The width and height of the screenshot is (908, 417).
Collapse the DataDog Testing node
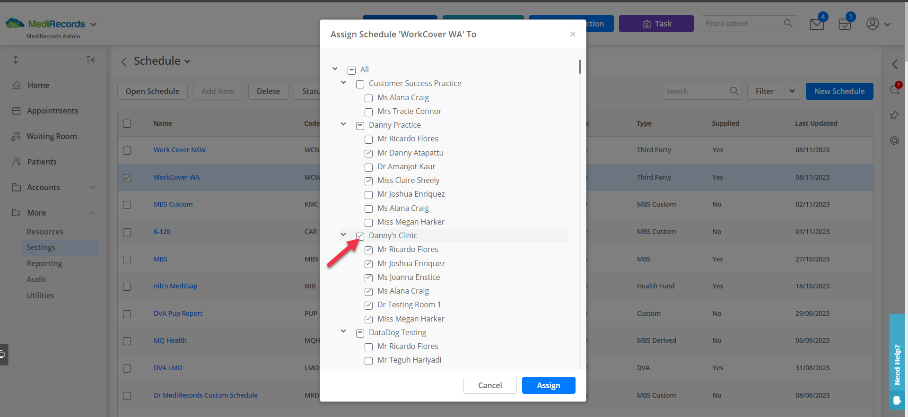(x=343, y=331)
